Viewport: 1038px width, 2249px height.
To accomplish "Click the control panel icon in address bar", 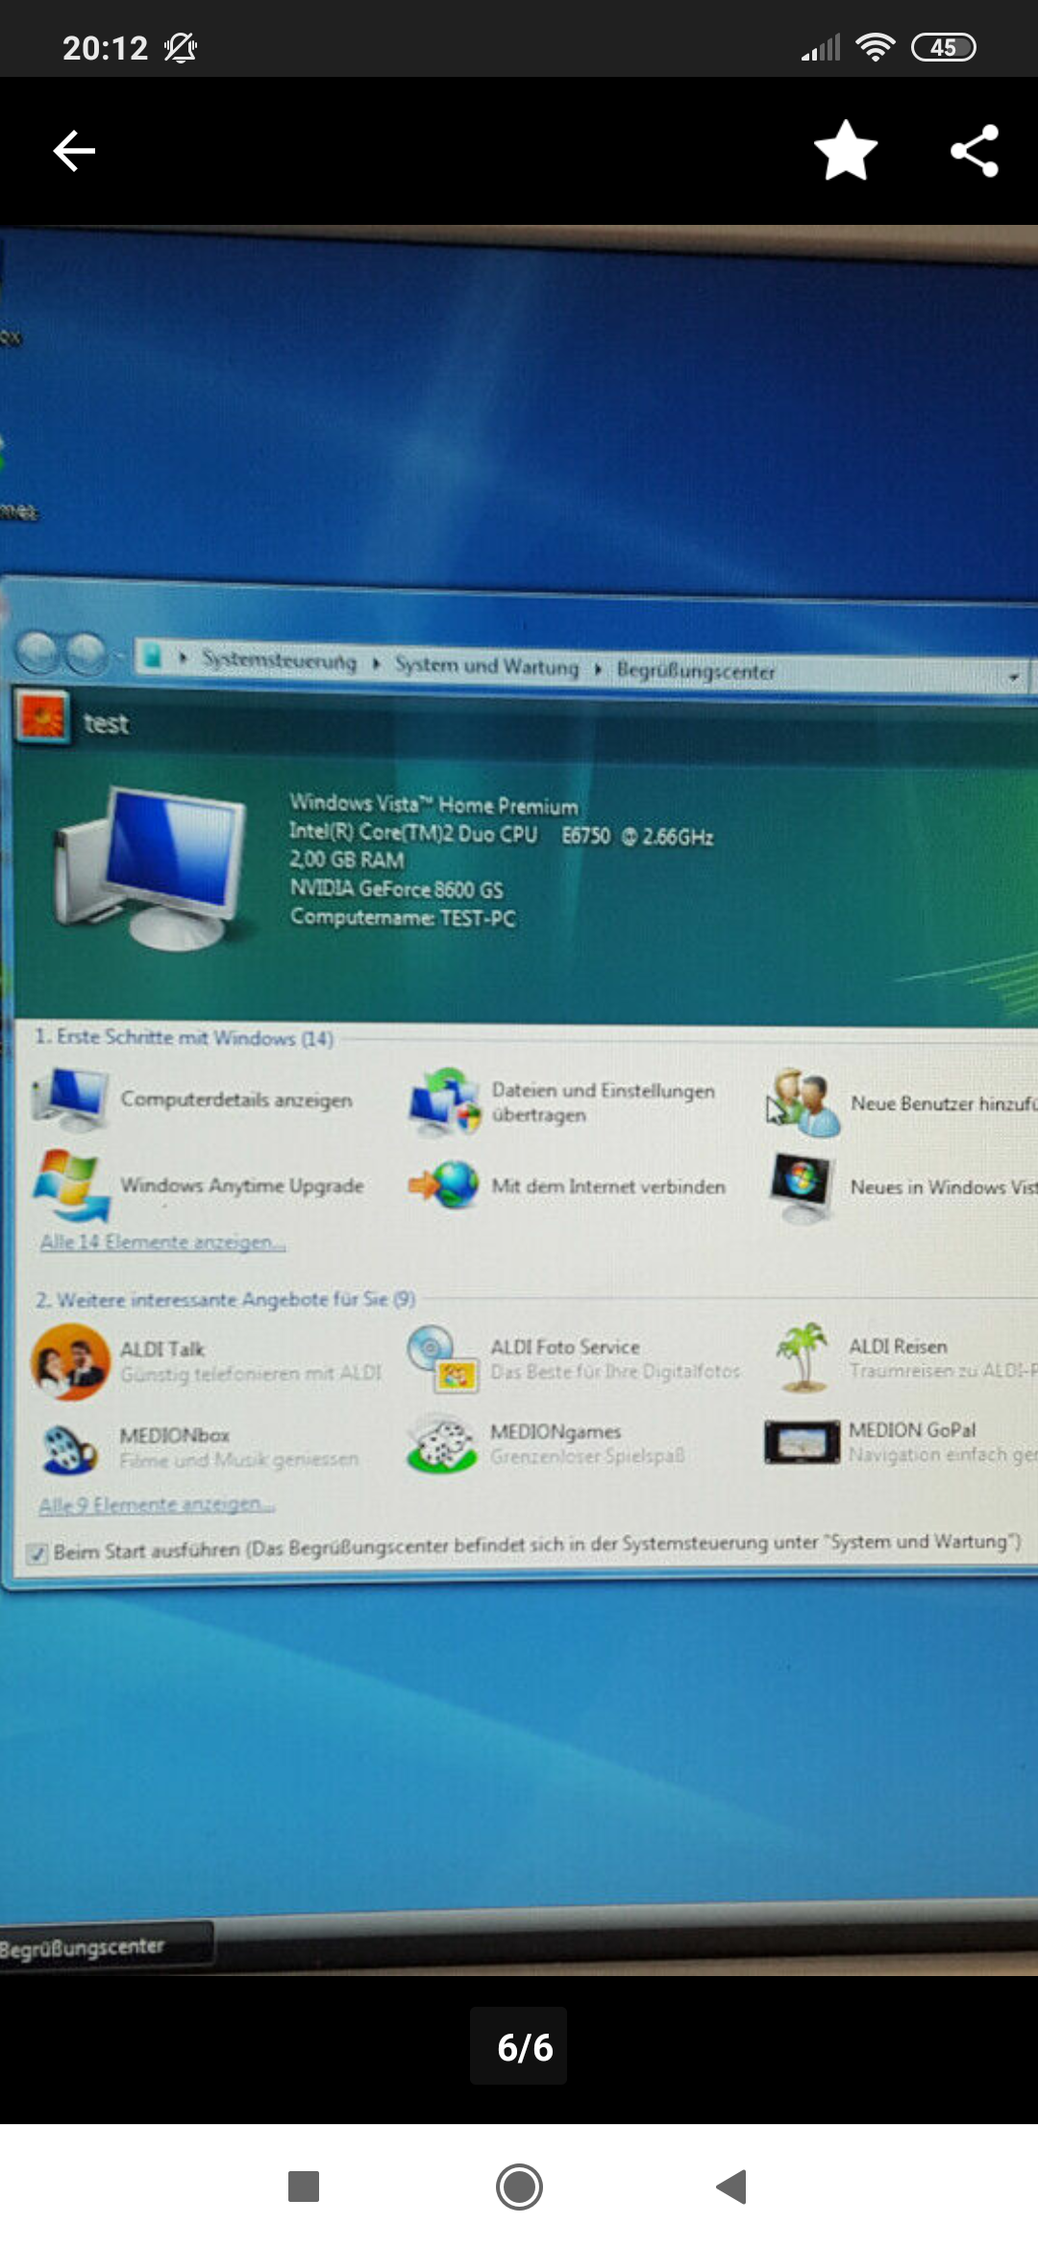I will coord(152,656).
